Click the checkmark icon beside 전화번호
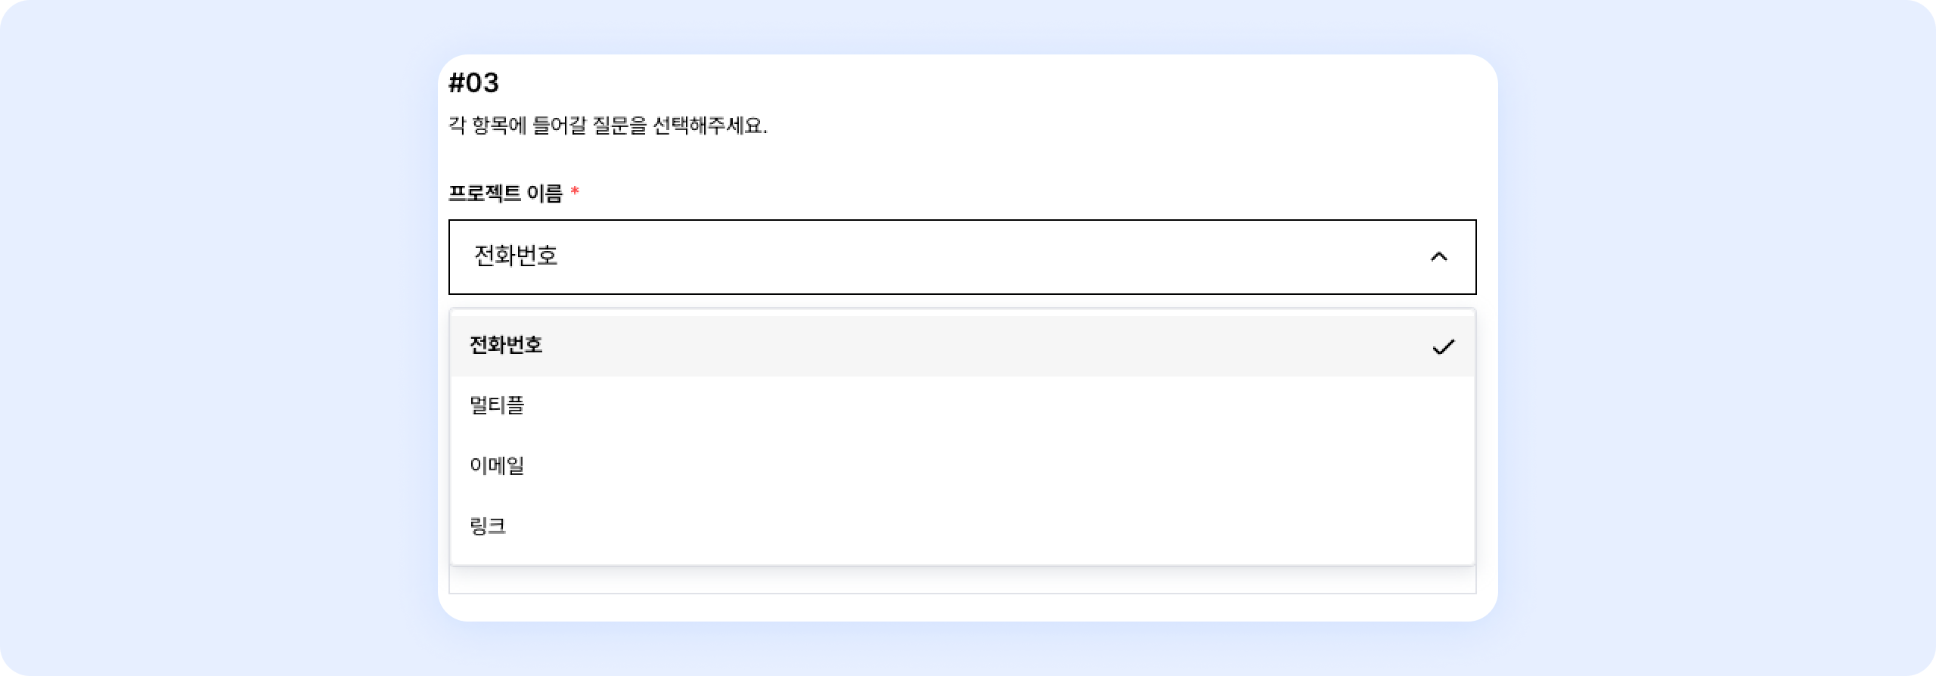This screenshot has height=676, width=1936. point(1443,347)
